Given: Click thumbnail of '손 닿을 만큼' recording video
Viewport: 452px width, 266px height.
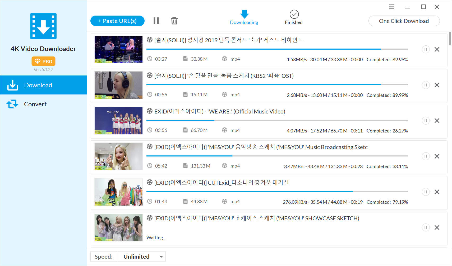Looking at the screenshot, I should click(118, 85).
